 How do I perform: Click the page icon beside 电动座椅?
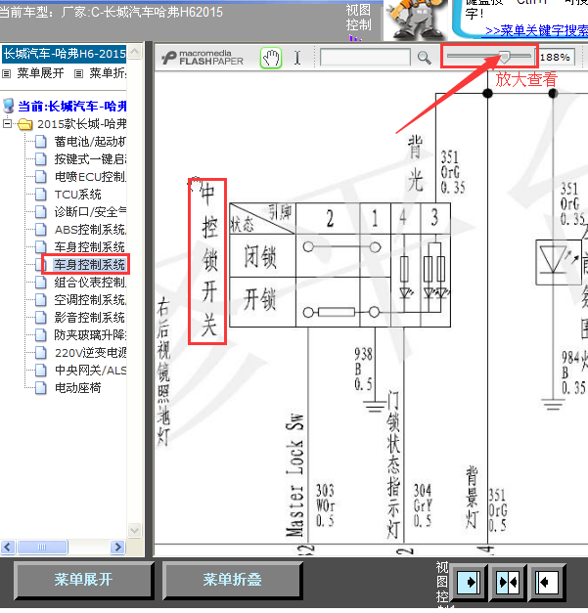[41, 388]
